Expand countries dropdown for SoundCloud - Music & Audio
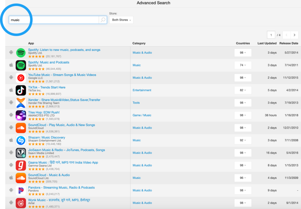Image resolution: width=301 pixels, height=209 pixels. pos(243,178)
